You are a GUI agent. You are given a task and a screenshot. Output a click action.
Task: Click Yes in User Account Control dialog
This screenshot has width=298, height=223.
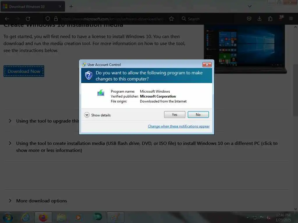175,114
